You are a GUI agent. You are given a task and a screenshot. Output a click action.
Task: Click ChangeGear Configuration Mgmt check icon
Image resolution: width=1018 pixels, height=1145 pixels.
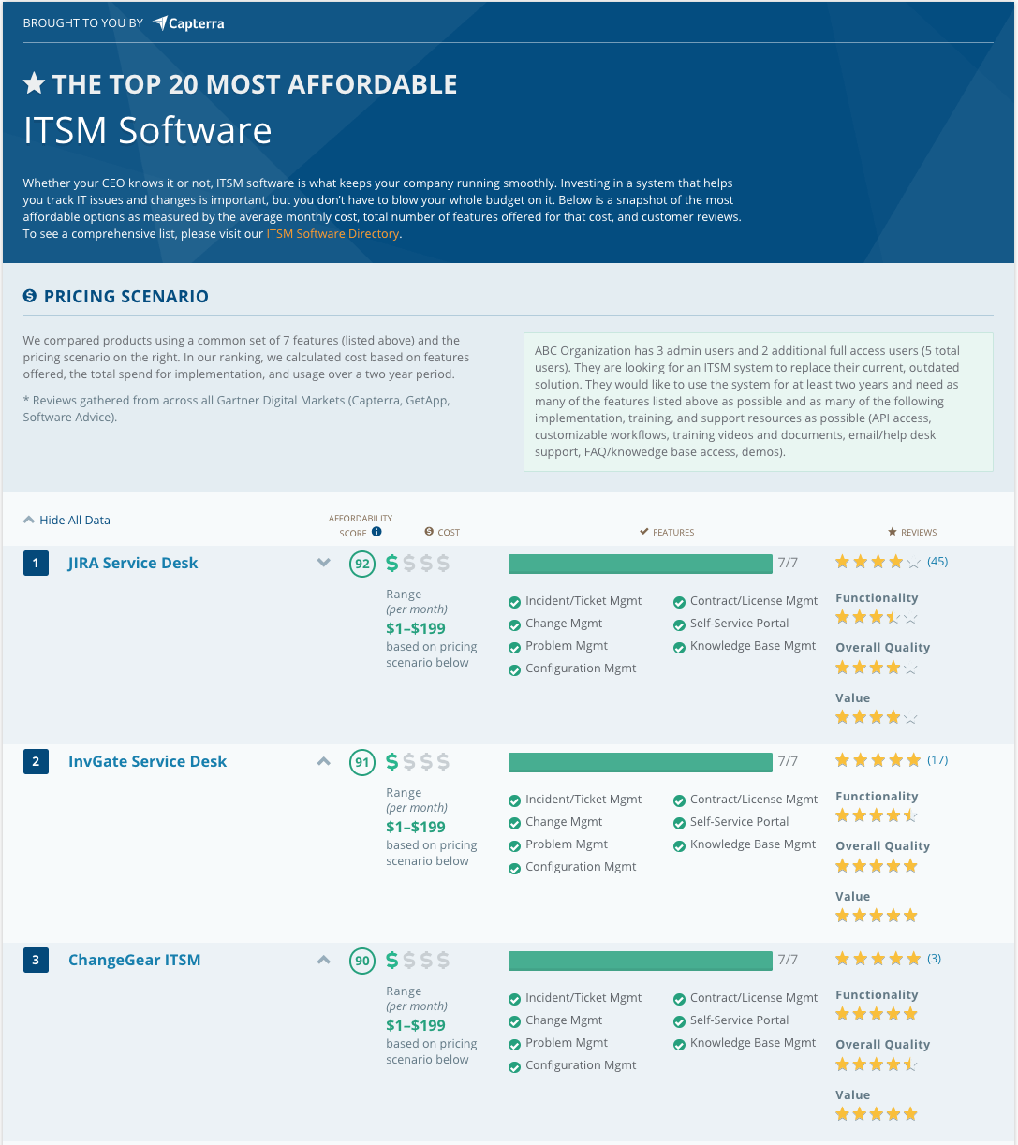[x=514, y=1066]
